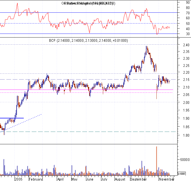
Task: Select the 40 label on RSI axis
Action: [188, 29]
